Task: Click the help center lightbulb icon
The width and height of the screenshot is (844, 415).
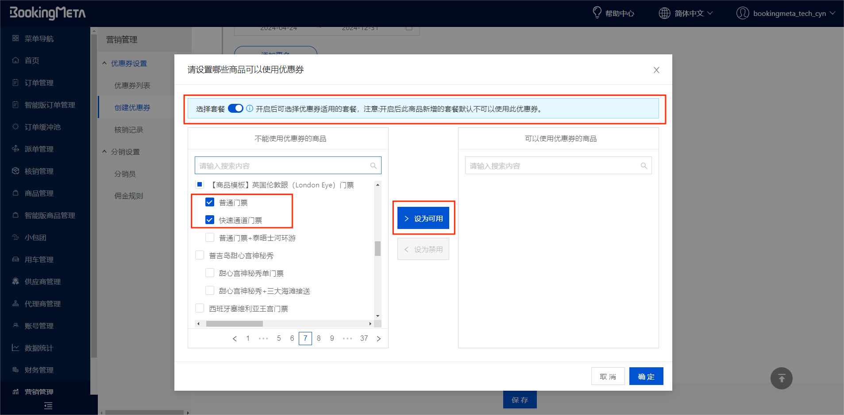Action: coord(597,12)
